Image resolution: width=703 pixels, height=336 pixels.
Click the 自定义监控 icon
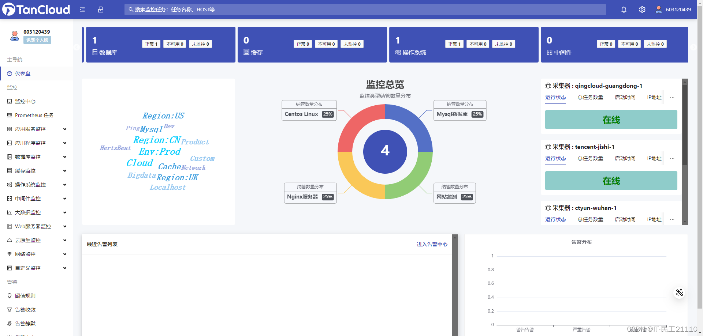coord(10,268)
